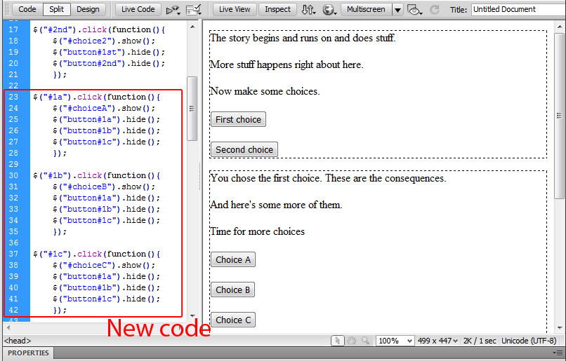Click the Refresh design view icon
Viewport: 566px width, 361px height.
pos(435,10)
